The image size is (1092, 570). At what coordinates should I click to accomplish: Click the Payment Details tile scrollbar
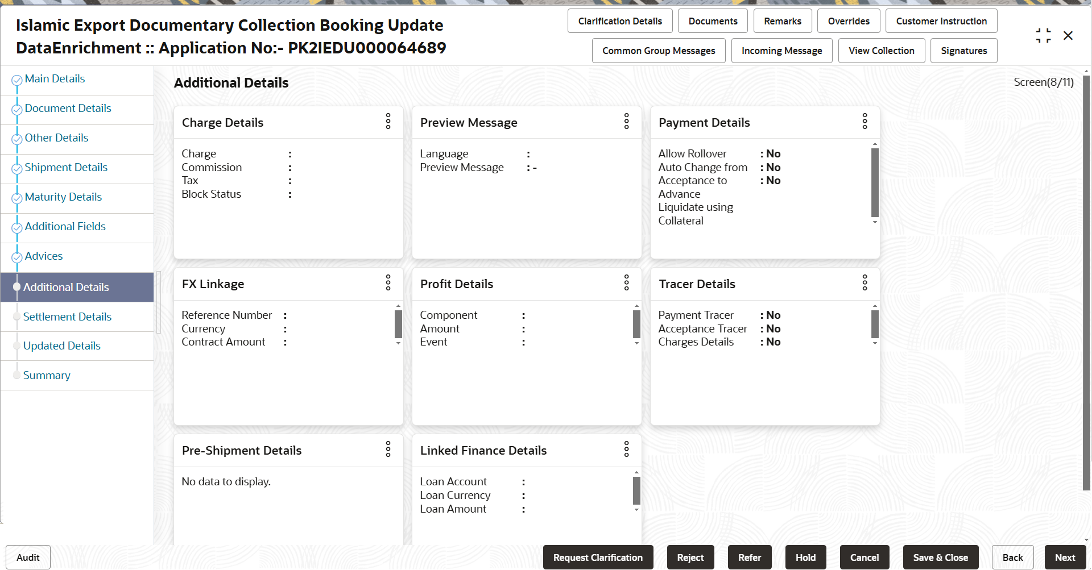click(x=875, y=182)
